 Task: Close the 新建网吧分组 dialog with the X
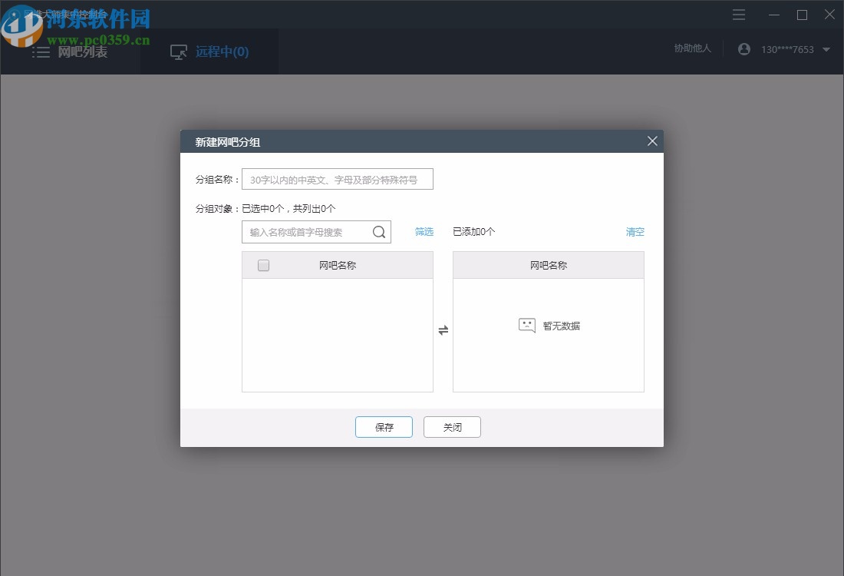pyautogui.click(x=652, y=141)
